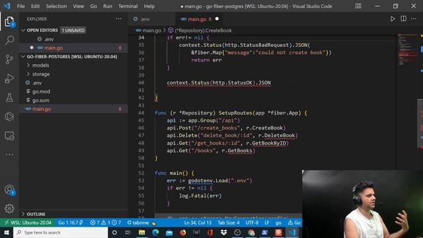
Task: Select language mode 'go' in status bar
Action: pos(278,223)
